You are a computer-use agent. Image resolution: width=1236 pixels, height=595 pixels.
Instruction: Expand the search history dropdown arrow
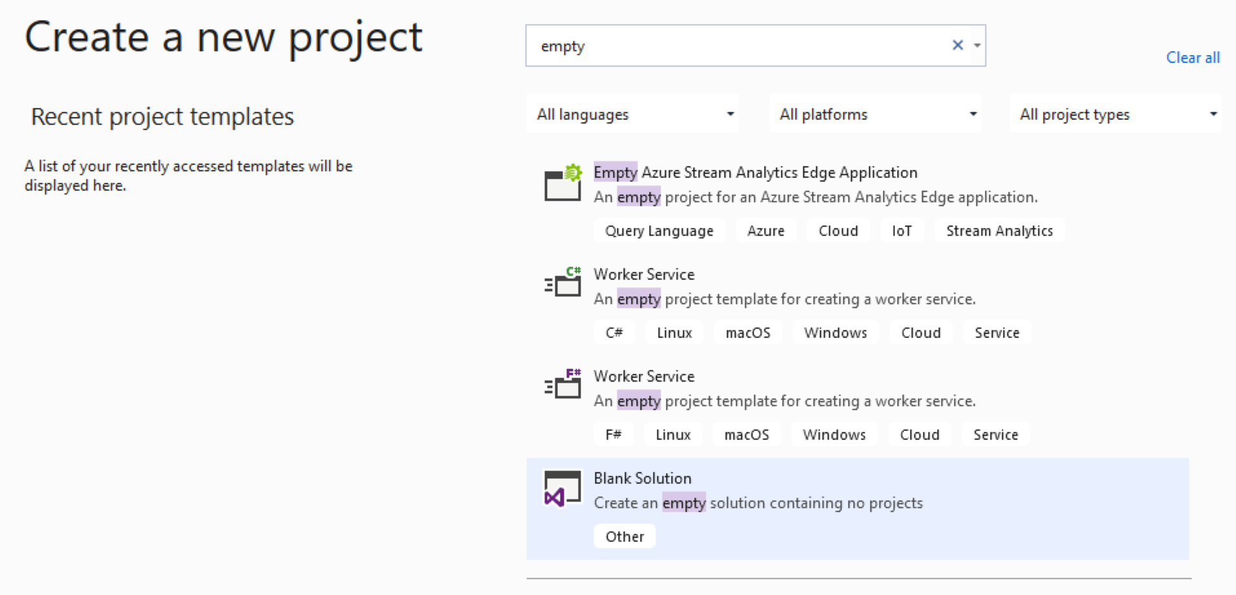click(x=977, y=45)
